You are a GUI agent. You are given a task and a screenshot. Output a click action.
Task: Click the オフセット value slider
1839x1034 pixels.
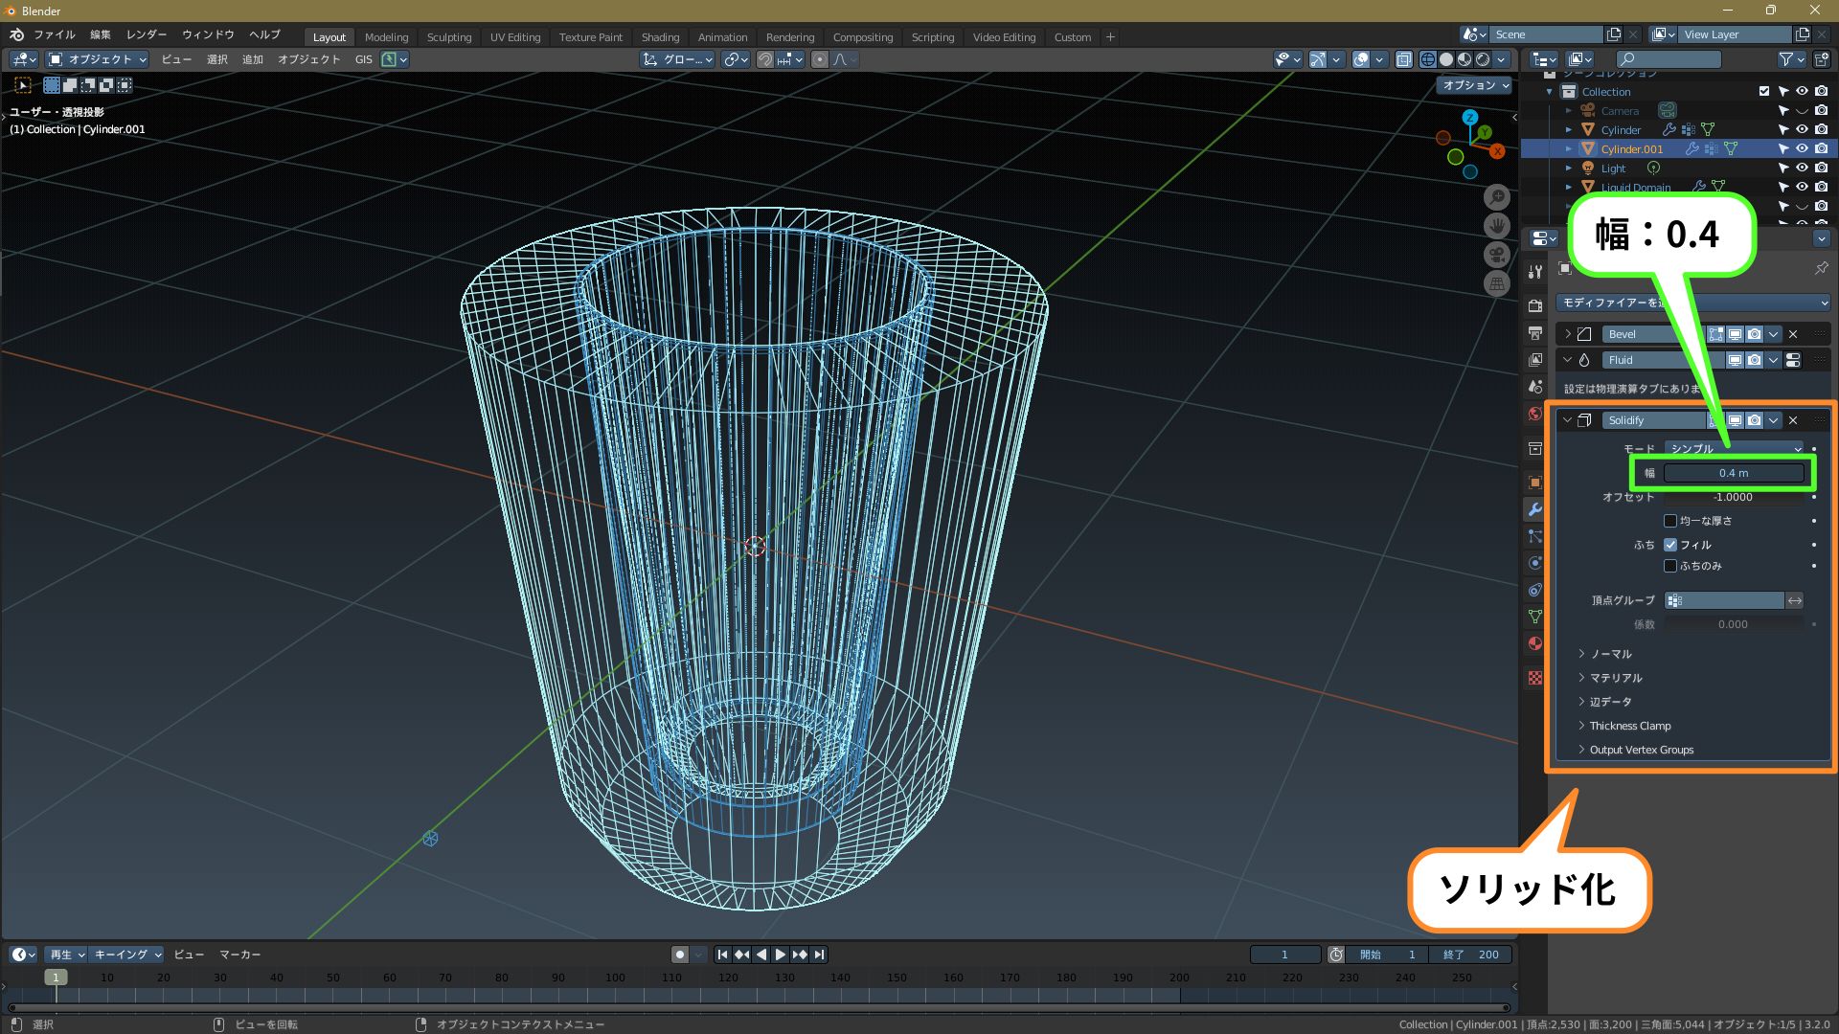(x=1733, y=497)
